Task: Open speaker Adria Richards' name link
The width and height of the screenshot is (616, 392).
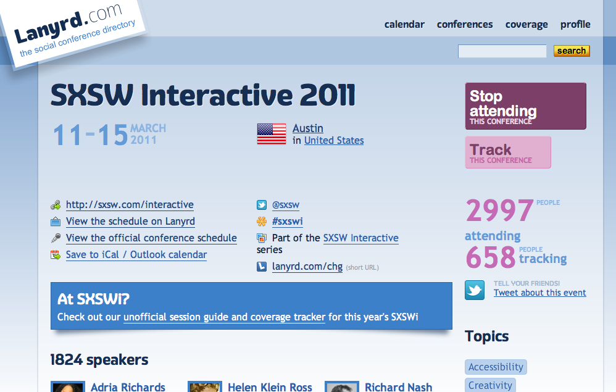Action: pos(128,387)
